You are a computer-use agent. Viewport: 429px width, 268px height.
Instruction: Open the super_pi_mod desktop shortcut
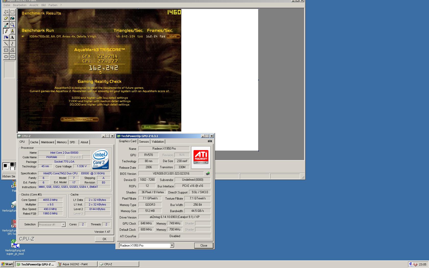point(15,247)
